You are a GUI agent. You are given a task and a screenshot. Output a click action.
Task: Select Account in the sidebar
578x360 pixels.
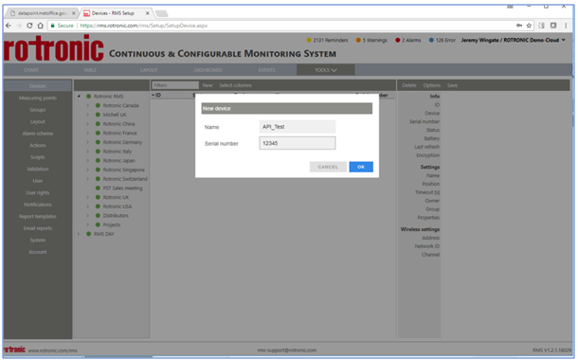38,252
